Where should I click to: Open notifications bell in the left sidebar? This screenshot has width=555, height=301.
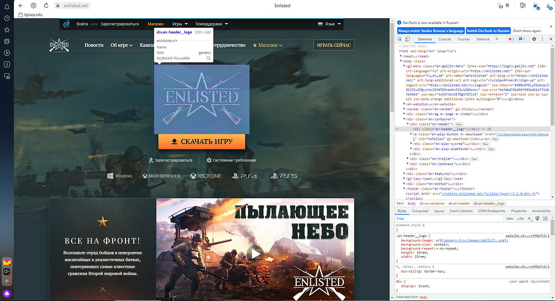tap(7, 6)
